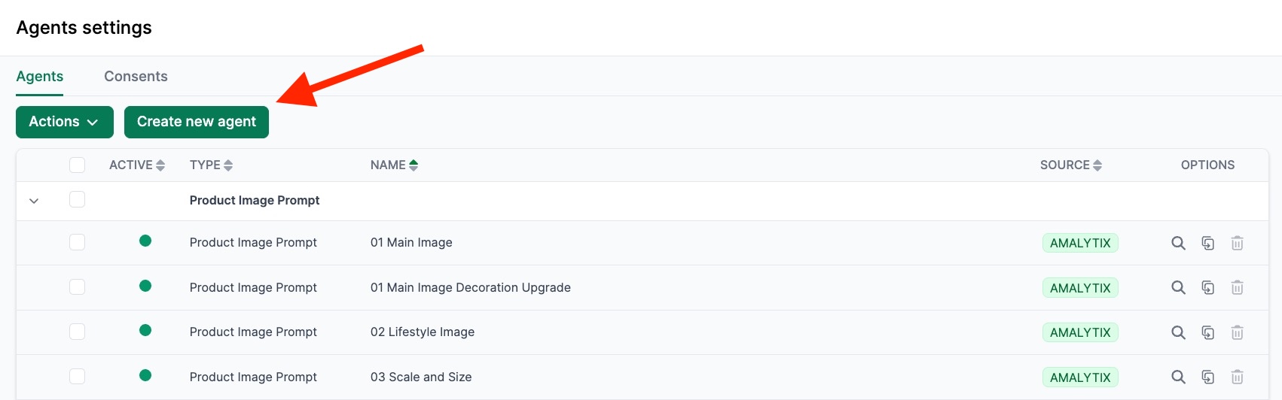View details of 01 Main Image agent
Screen dimensions: 1282x400
1178,243
